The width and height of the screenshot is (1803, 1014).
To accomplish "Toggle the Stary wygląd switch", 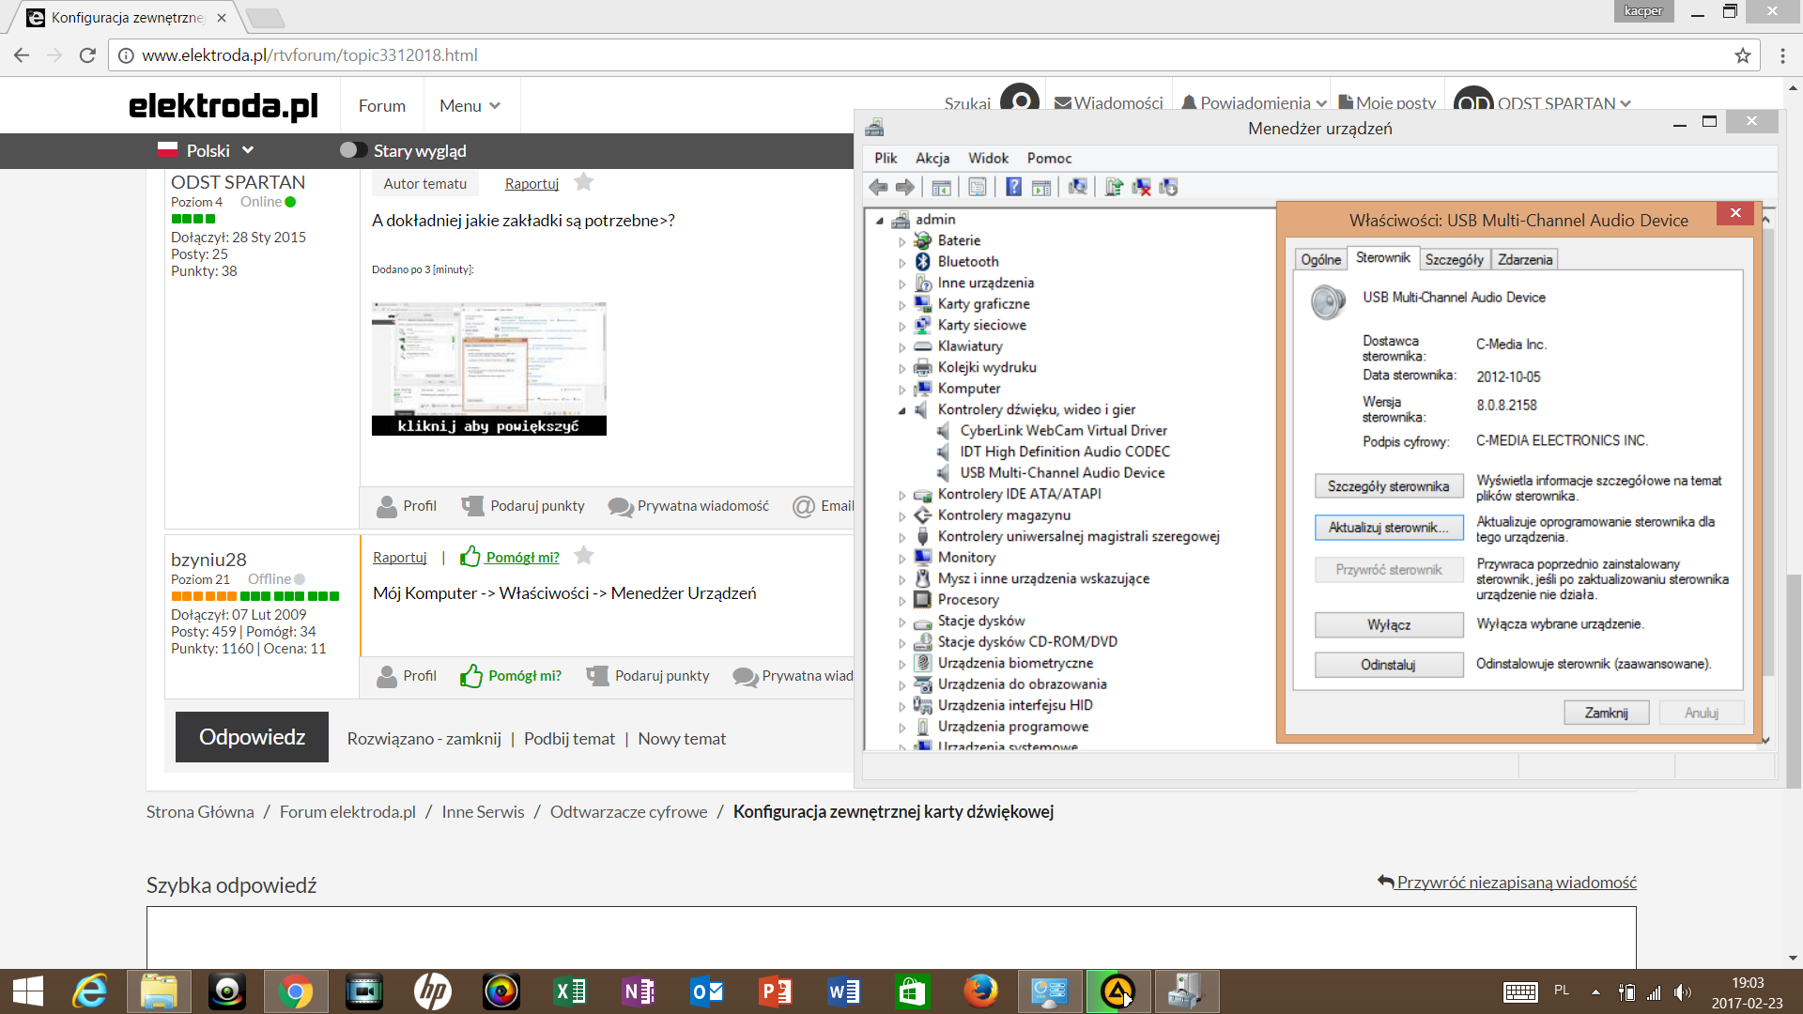I will click(x=353, y=150).
